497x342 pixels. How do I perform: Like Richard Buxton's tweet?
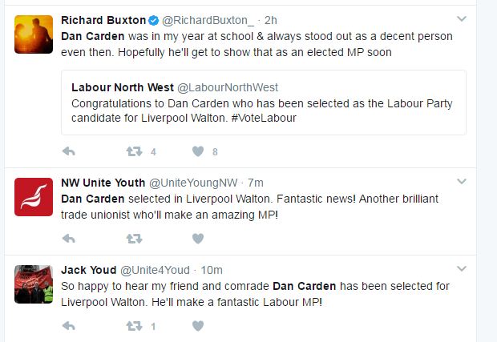point(197,151)
